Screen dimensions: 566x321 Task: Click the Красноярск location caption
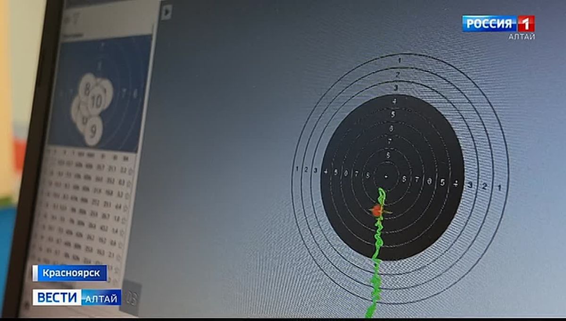[x=70, y=273]
